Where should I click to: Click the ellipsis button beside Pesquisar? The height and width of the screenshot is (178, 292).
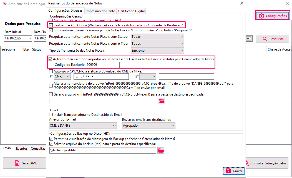(248, 39)
